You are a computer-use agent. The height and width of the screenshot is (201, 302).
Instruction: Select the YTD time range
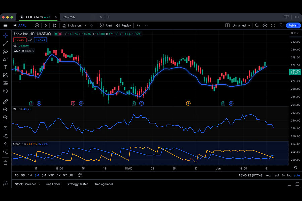(x=51, y=175)
